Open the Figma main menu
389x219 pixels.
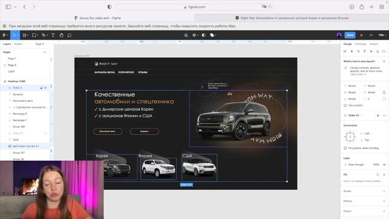coord(5,35)
